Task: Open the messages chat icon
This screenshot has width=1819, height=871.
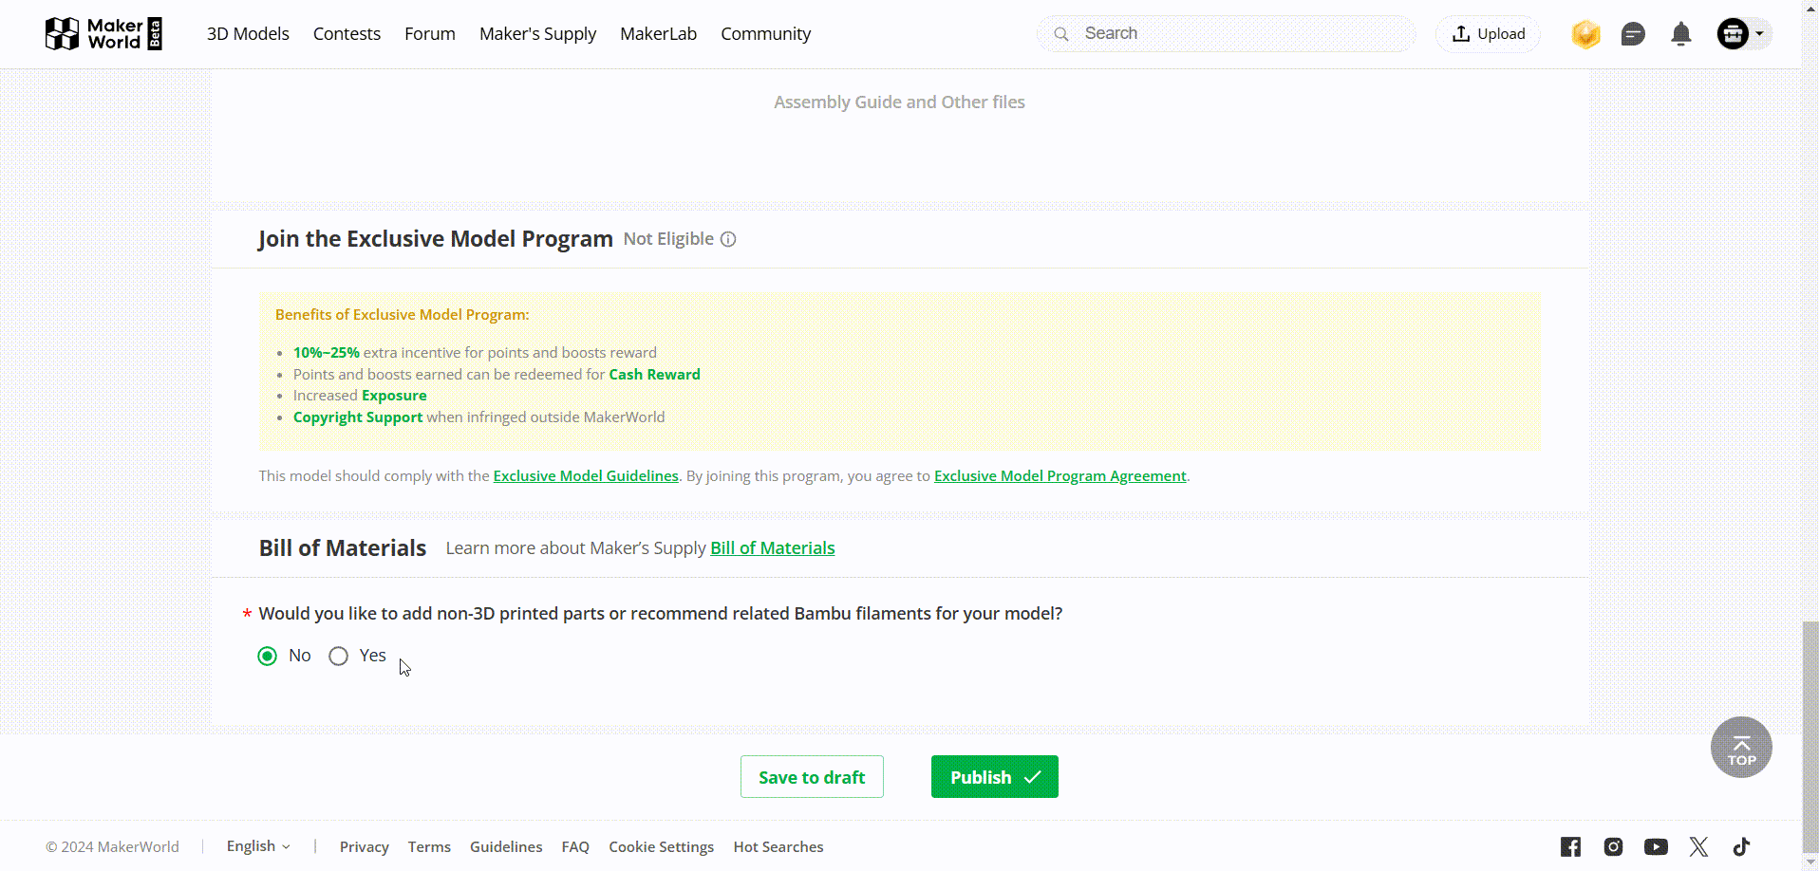Action: (x=1633, y=34)
